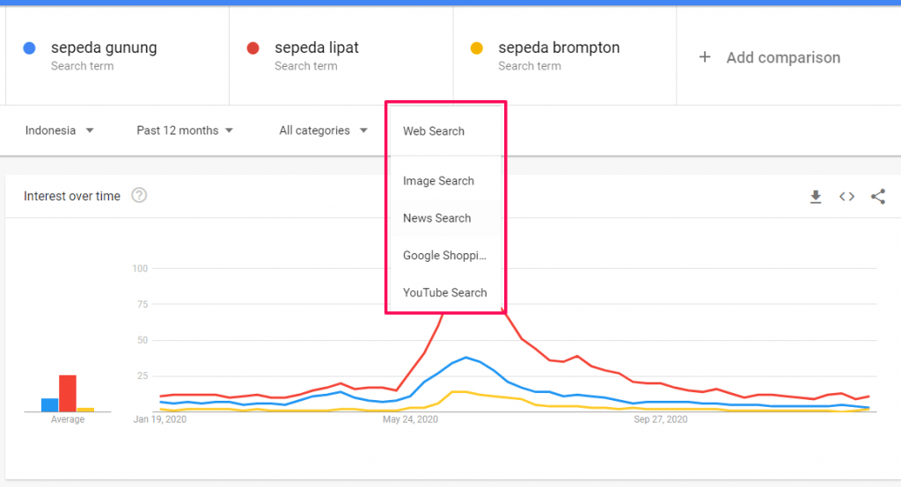Click the plus icon to add comparison
Screen dimensions: 901x487
pos(704,57)
